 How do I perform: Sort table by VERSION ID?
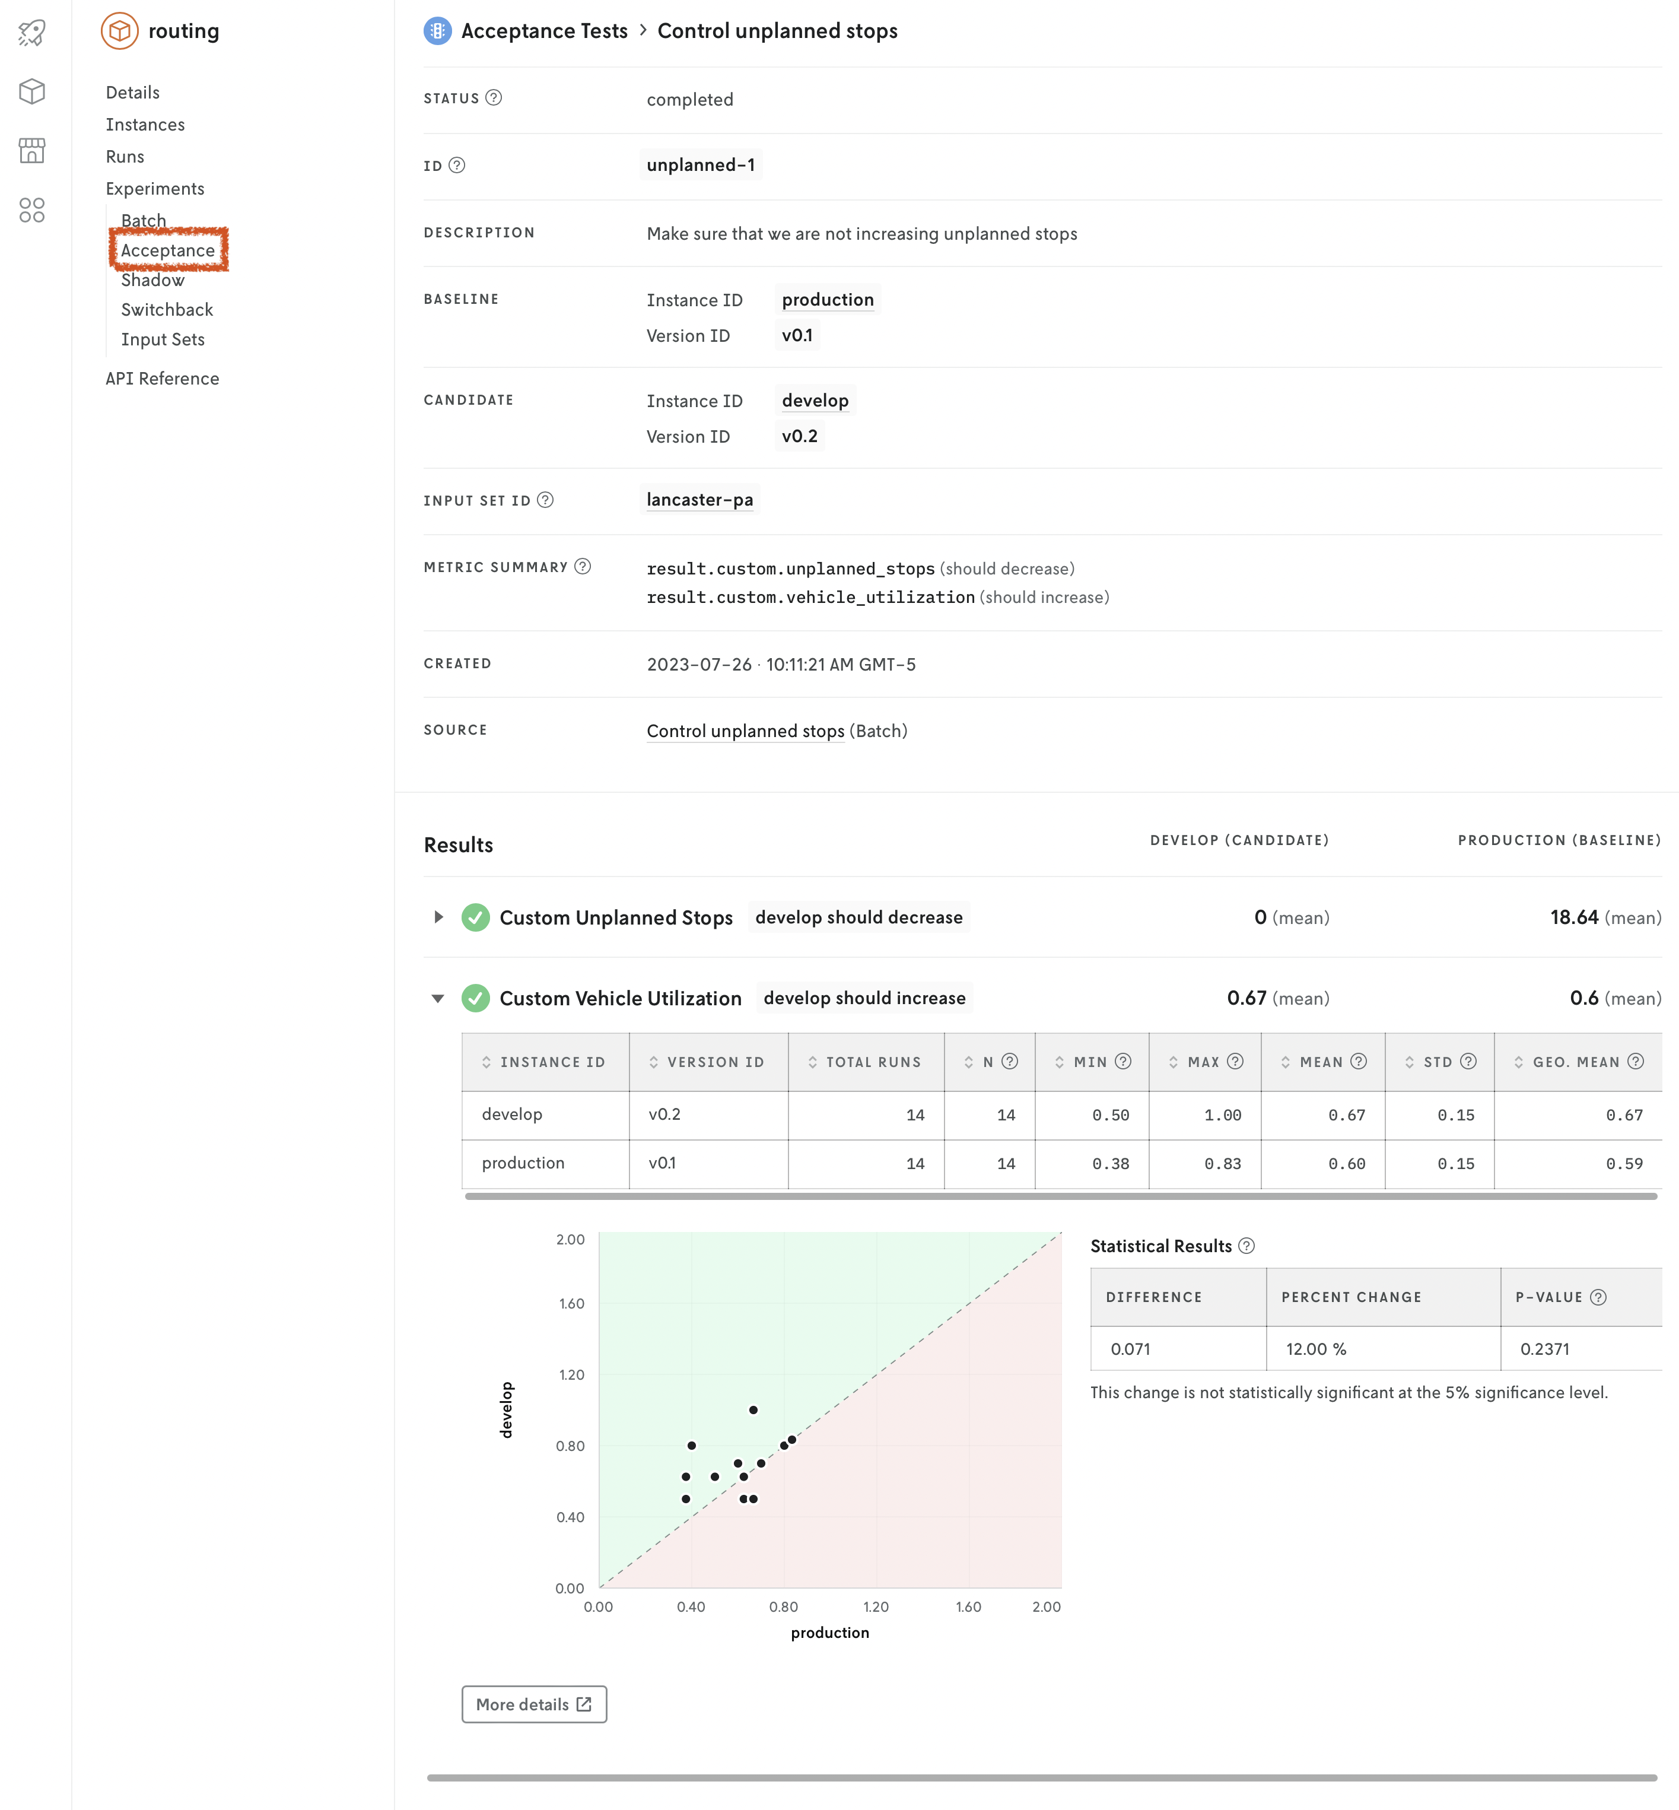tap(653, 1062)
